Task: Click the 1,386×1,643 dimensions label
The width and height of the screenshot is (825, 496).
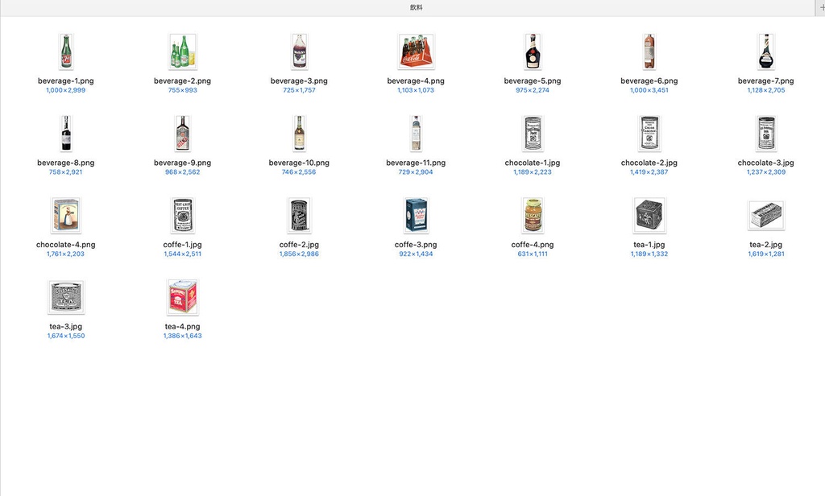Action: point(183,336)
